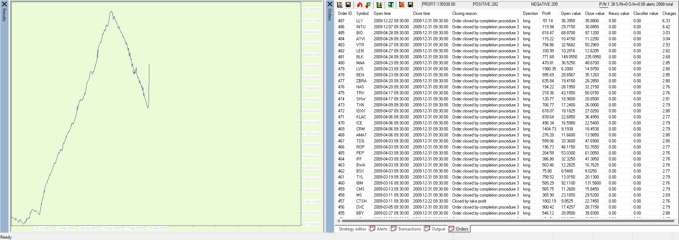Viewport: 679px width, 240px height.
Task: Click the green 'F' with red plus icon
Action: pyautogui.click(x=368, y=5)
